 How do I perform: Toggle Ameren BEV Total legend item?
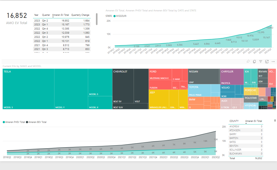tap(37, 122)
